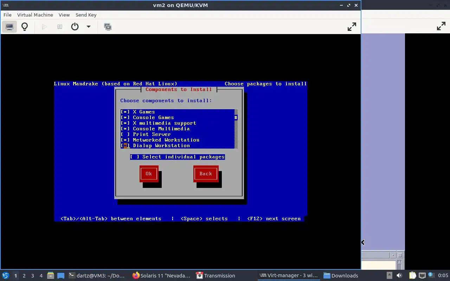Open the View menu

64,15
